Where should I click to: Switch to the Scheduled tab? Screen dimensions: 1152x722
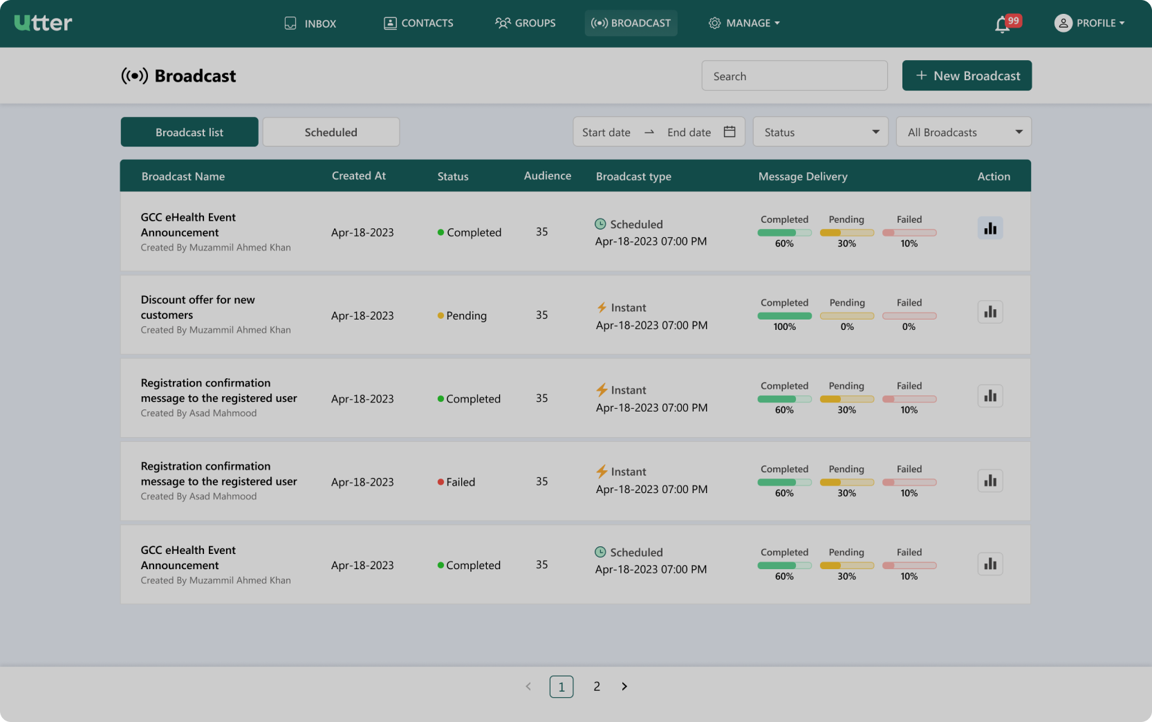pyautogui.click(x=331, y=131)
